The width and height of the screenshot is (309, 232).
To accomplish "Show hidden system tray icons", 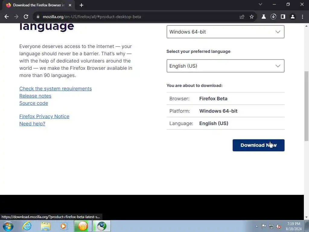I will point(256,226).
